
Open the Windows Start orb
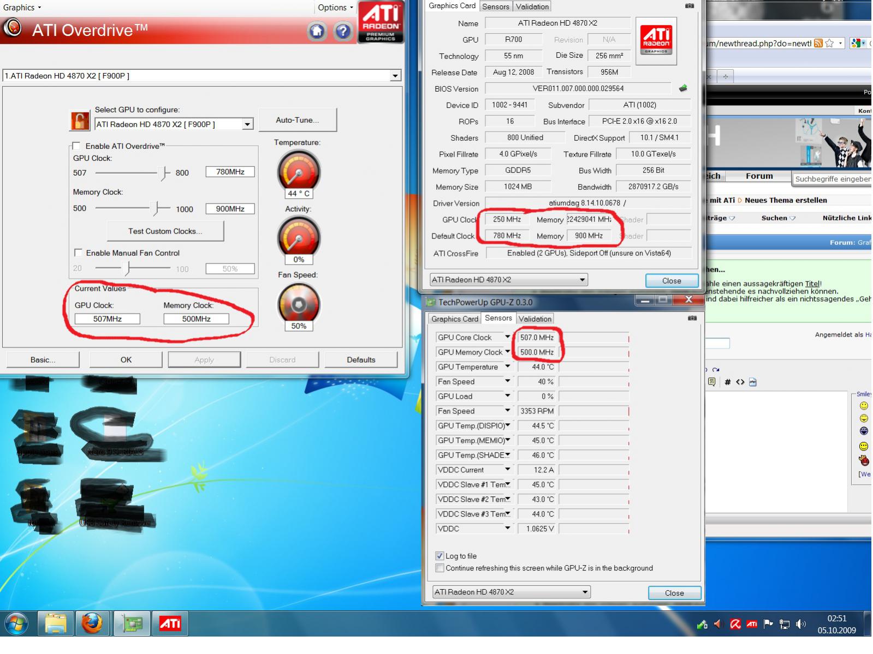click(17, 623)
